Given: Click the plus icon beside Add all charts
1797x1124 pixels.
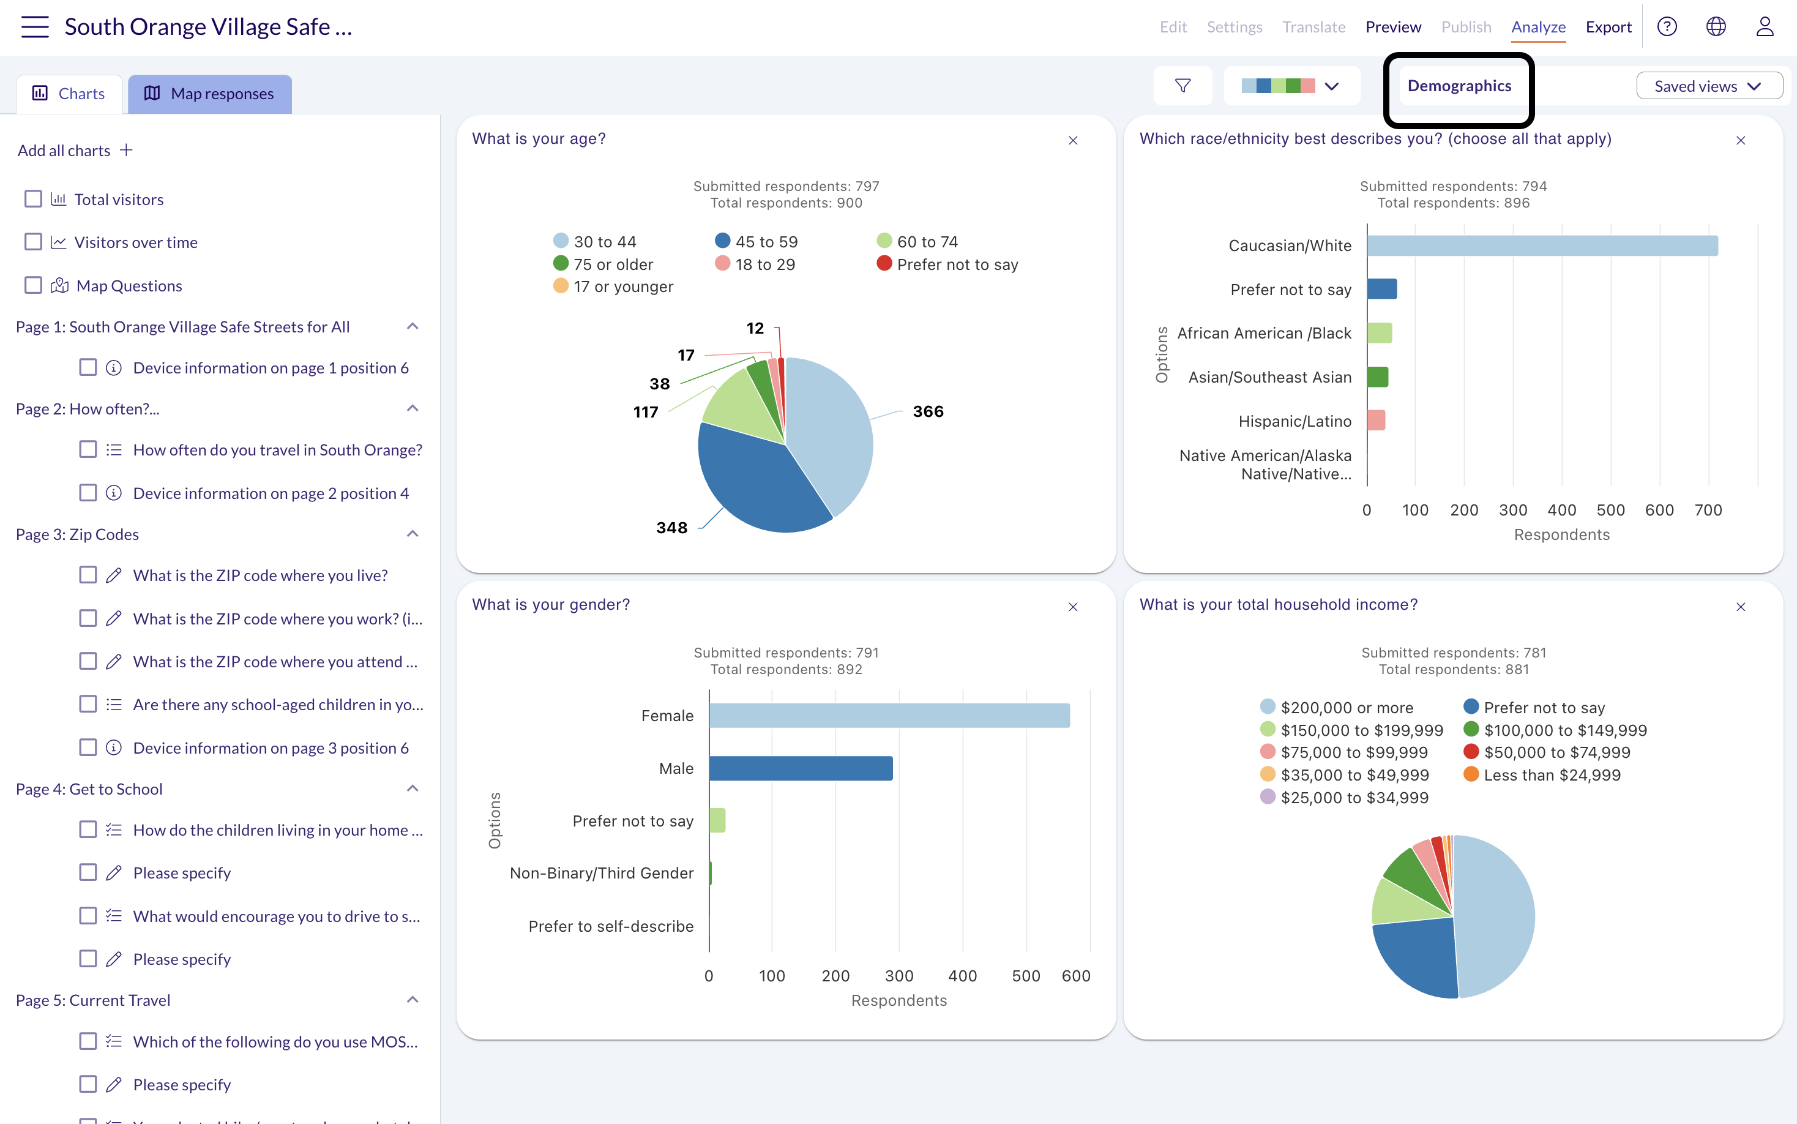Looking at the screenshot, I should (126, 150).
